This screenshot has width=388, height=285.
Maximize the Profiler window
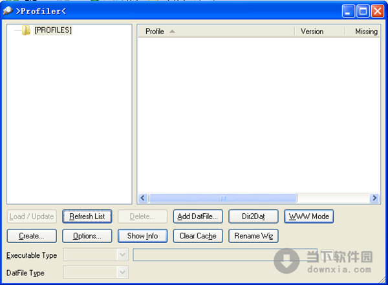tap(363, 11)
